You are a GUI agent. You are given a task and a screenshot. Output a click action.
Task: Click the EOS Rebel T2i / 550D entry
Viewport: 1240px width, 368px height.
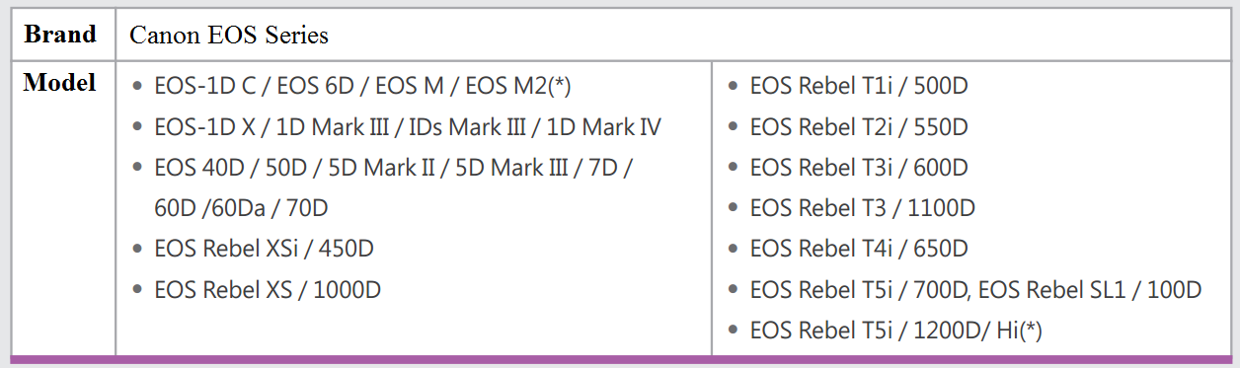(x=859, y=127)
